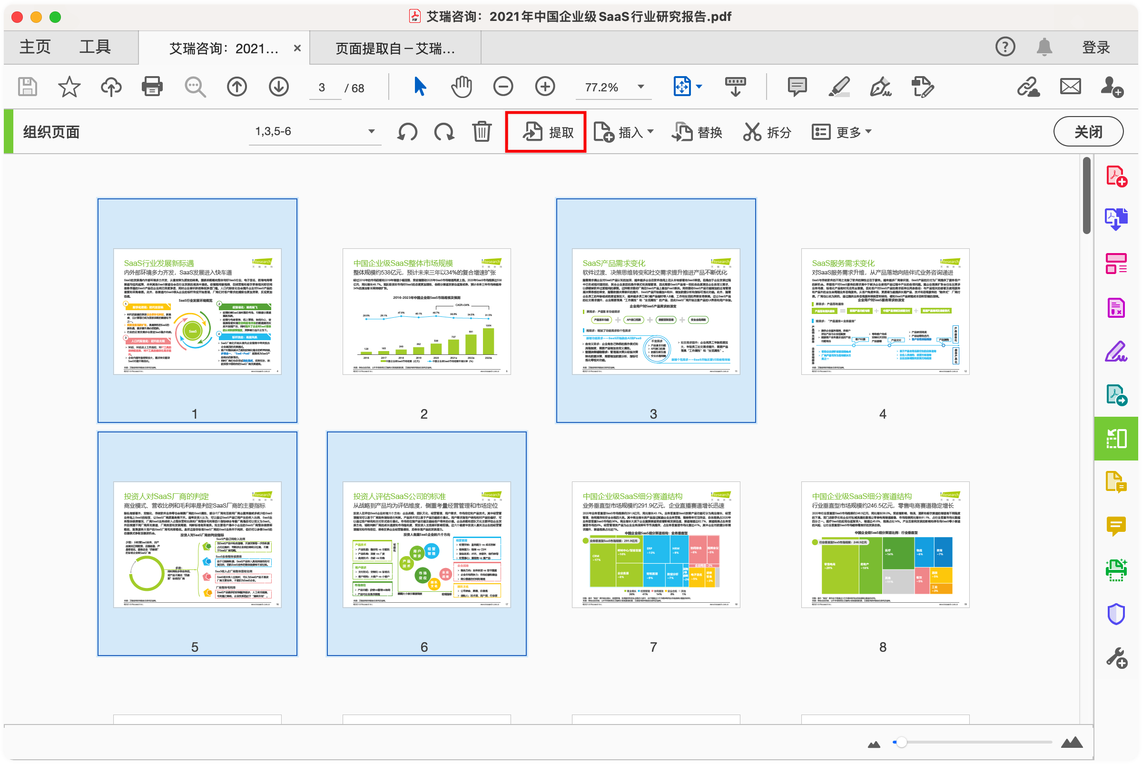Switch to 主页 tab
Viewport: 1142px width, 764px height.
pyautogui.click(x=35, y=47)
